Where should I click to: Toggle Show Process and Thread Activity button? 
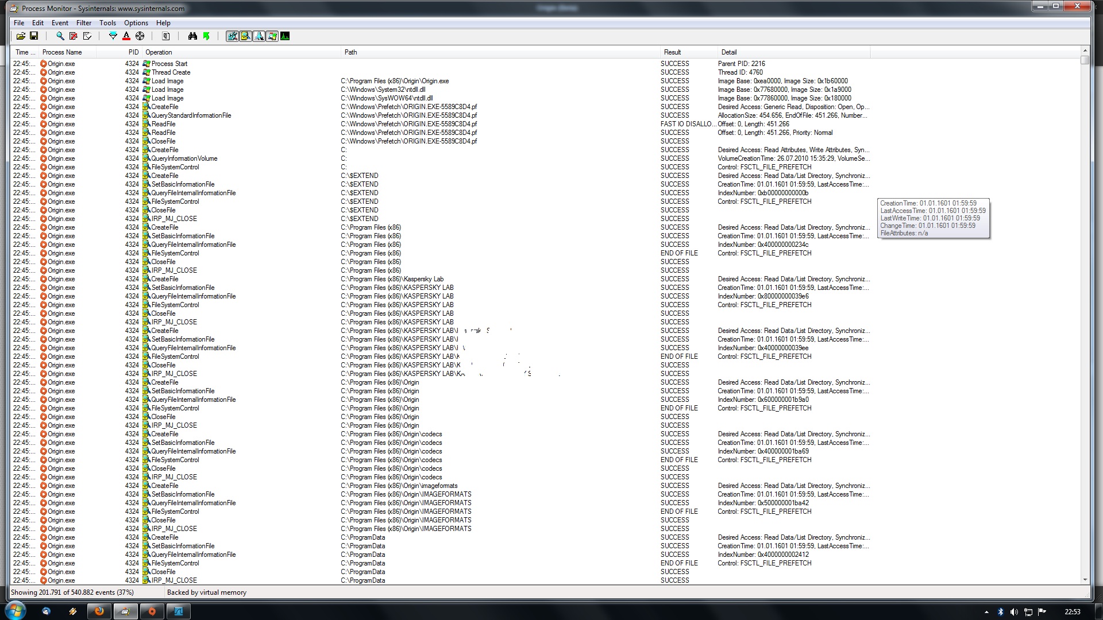point(272,36)
